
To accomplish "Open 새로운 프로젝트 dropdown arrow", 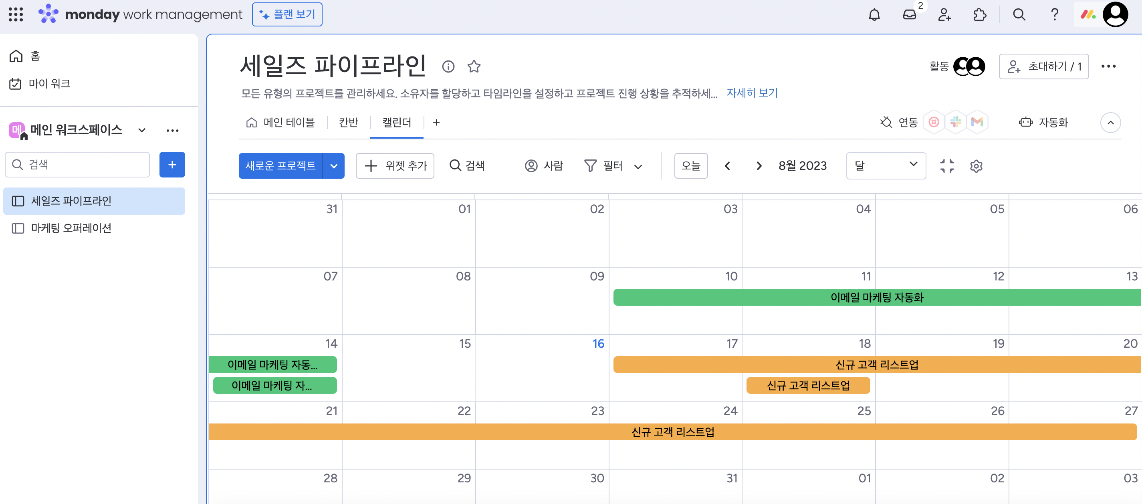I will (x=334, y=166).
